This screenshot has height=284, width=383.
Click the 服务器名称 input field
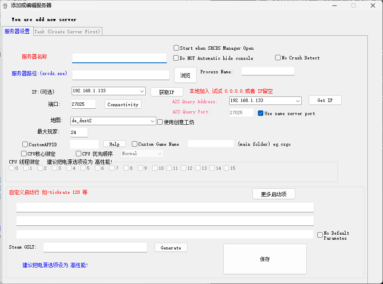pyautogui.click(x=119, y=58)
